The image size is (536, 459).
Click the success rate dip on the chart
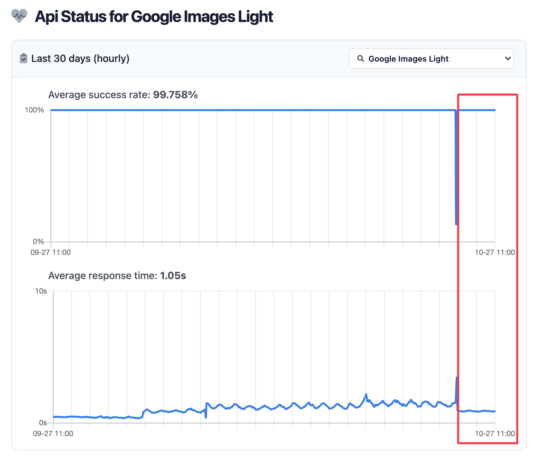coord(456,167)
